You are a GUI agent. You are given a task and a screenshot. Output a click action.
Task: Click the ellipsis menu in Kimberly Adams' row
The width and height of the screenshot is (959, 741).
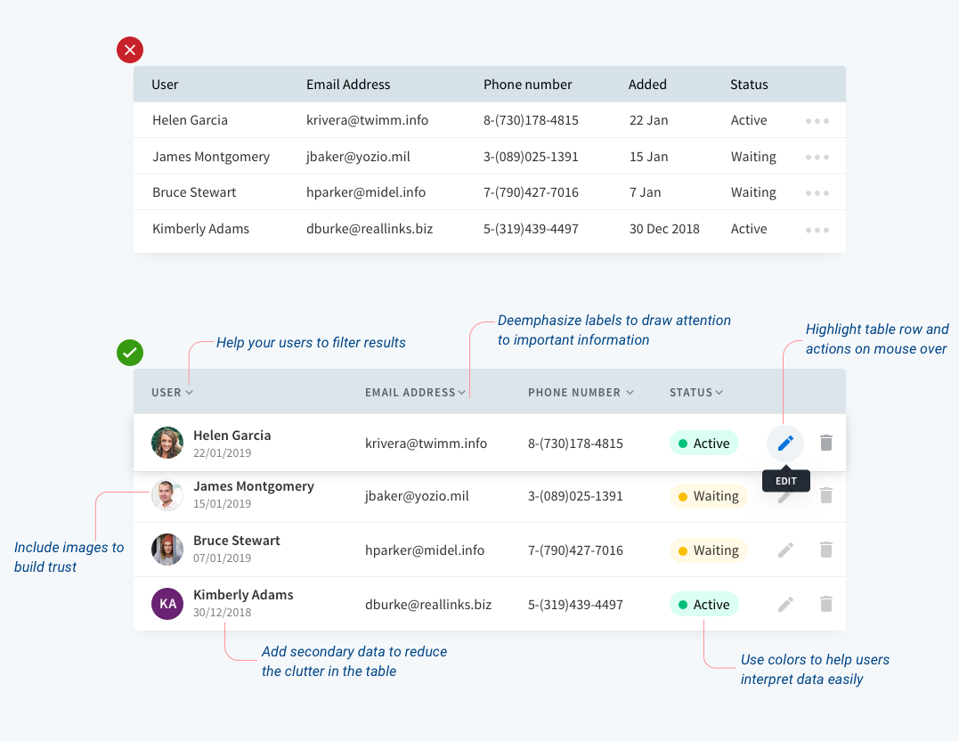click(x=817, y=230)
